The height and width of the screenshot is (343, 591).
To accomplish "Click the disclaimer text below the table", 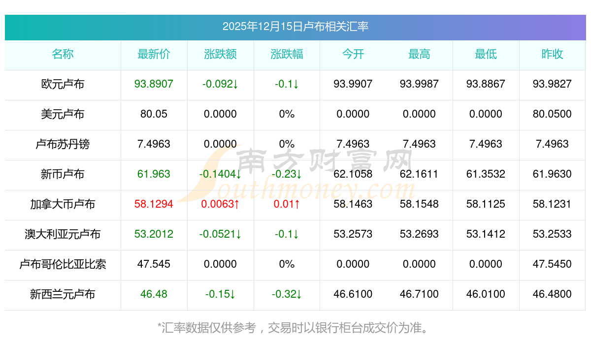I will pyautogui.click(x=295, y=328).
